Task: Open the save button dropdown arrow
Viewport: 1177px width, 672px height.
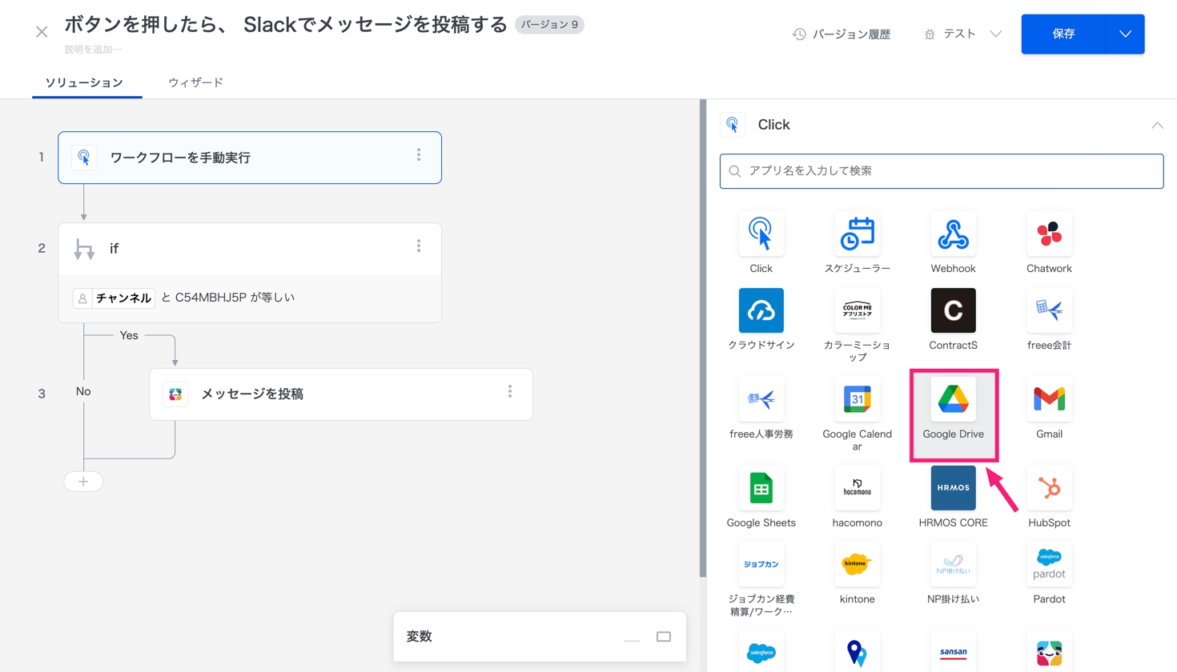Action: tap(1125, 34)
